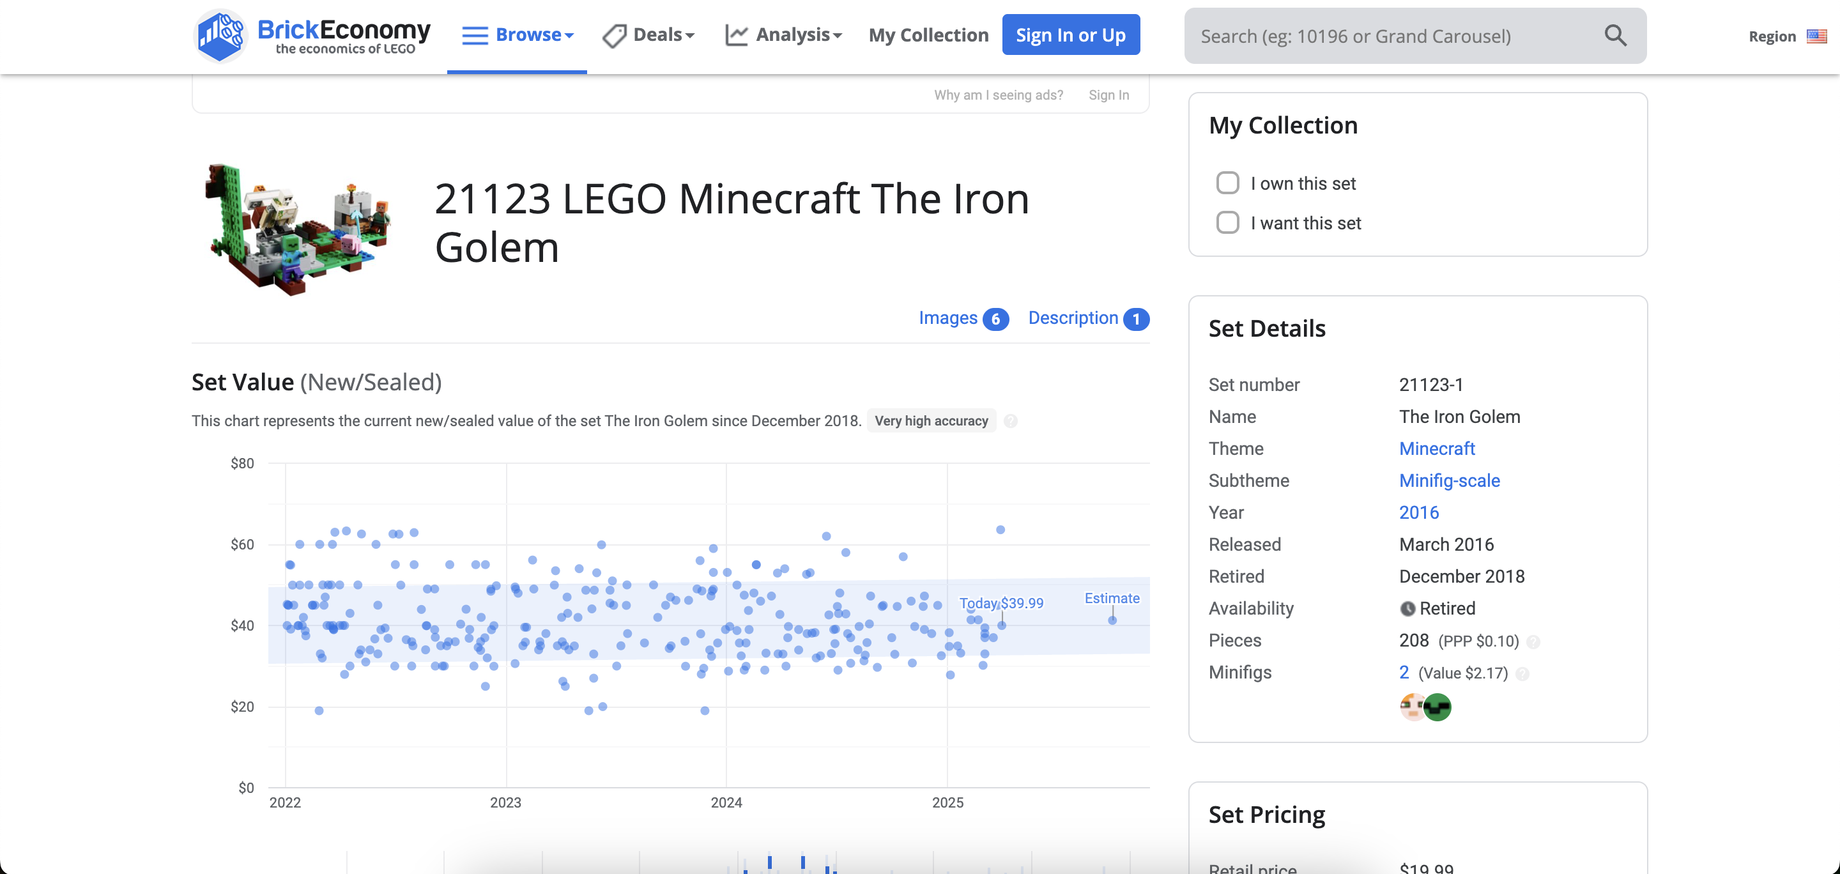Go to My Collection in navbar
Viewport: 1840px width, 874px height.
click(x=928, y=35)
